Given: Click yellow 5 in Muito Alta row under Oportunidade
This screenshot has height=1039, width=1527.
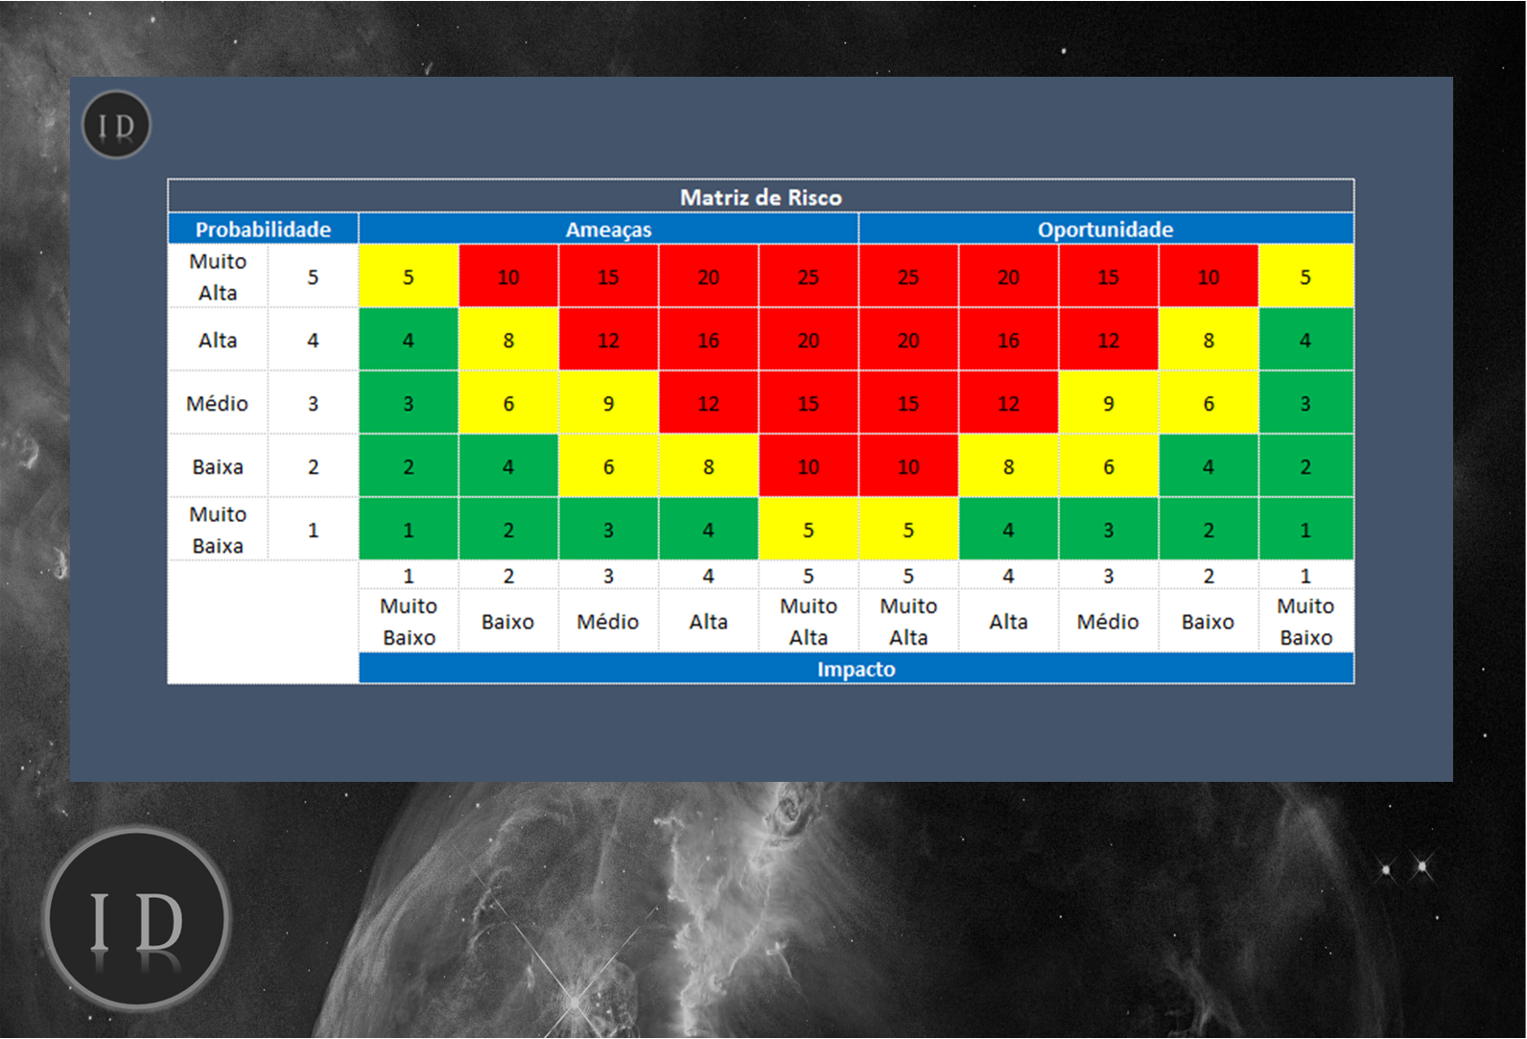Looking at the screenshot, I should point(1305,276).
